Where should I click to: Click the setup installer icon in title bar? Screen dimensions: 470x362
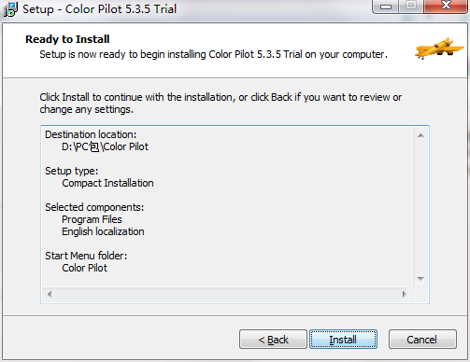click(x=10, y=9)
